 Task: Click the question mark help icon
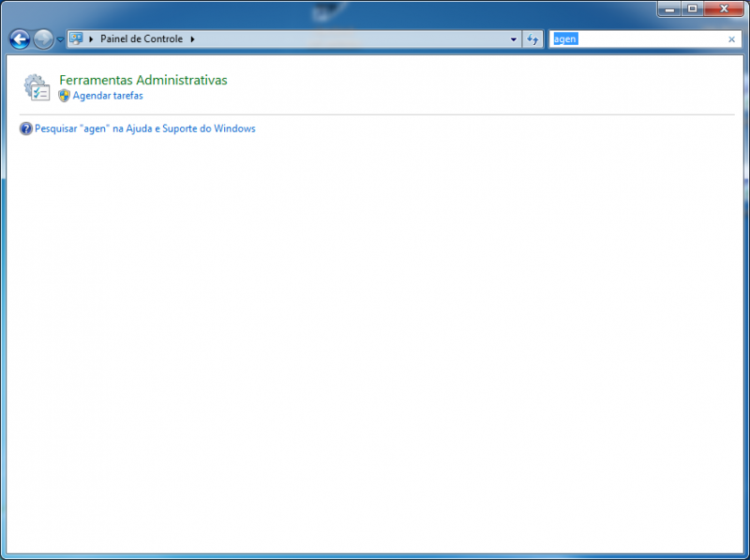click(x=25, y=129)
